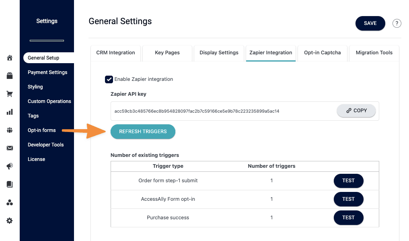Click the question mark help icon
Viewport: 409px width, 241px height.
[397, 23]
